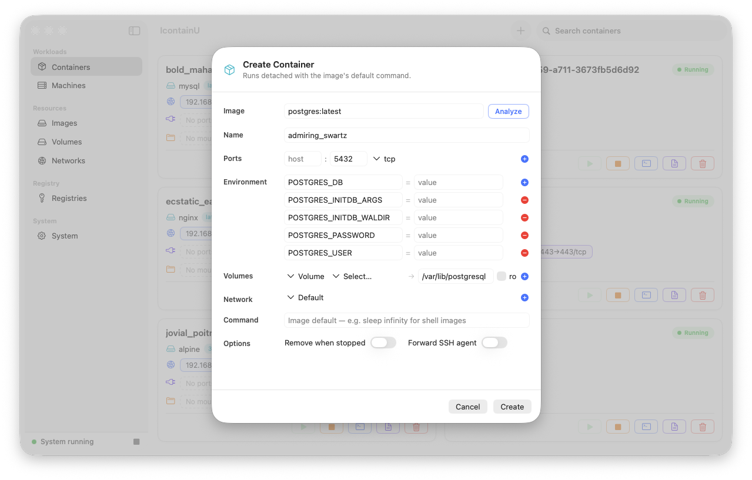Remove the POSTGRES_USER environment row
Screen dimensions: 752x480
pos(524,253)
